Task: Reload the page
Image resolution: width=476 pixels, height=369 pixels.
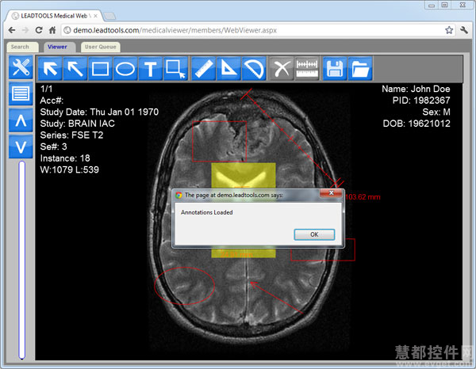Action: (x=39, y=30)
